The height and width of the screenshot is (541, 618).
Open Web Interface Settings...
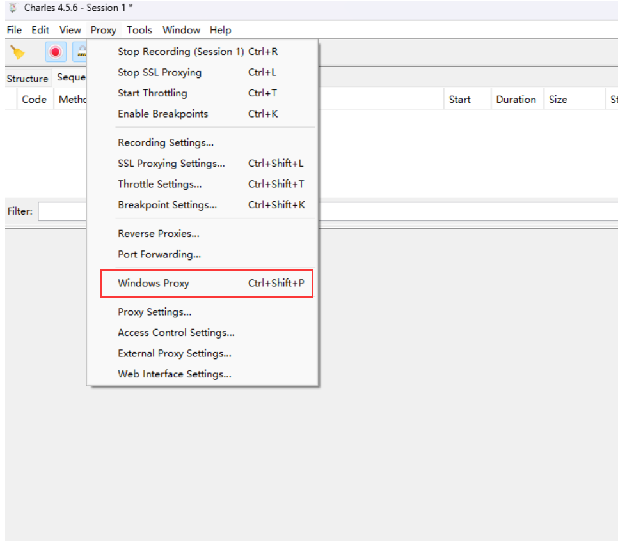[202, 374]
